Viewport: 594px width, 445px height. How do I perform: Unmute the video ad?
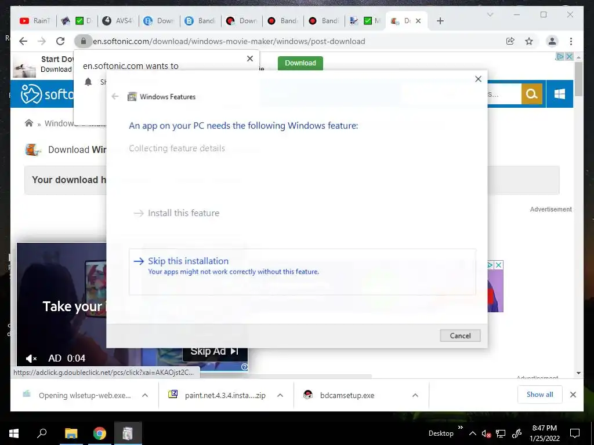31,358
